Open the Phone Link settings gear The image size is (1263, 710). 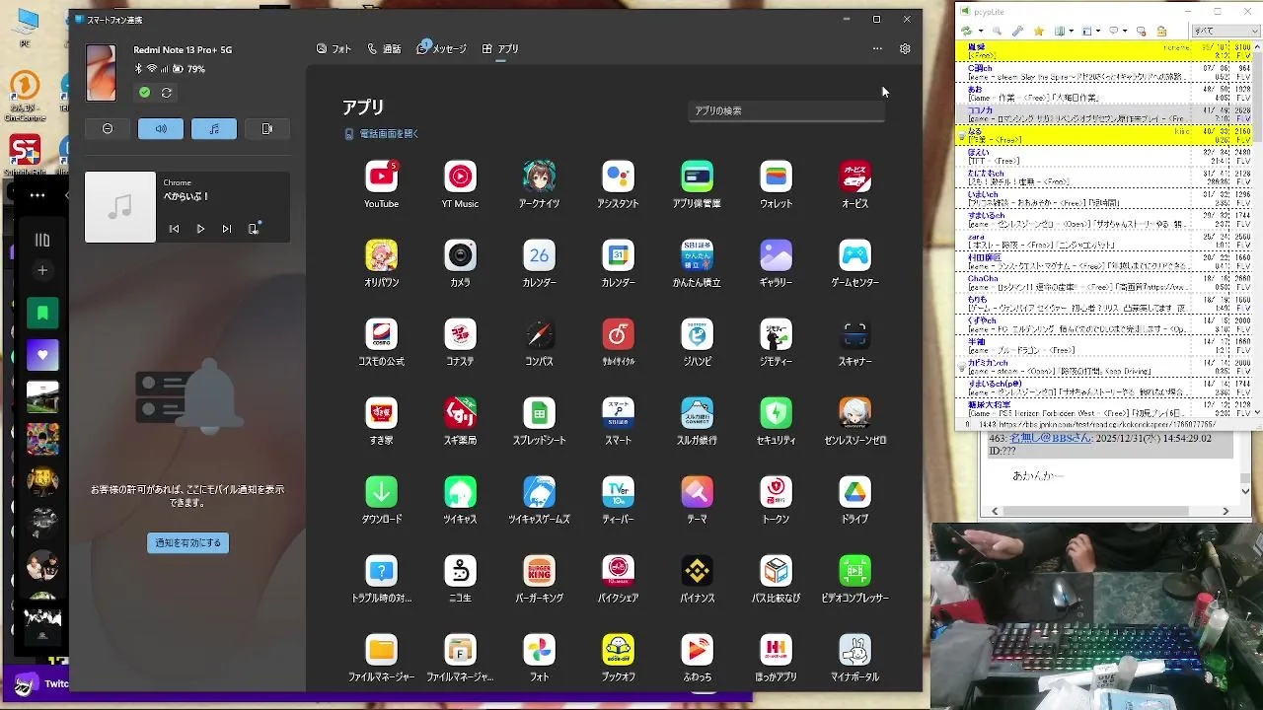pyautogui.click(x=905, y=48)
